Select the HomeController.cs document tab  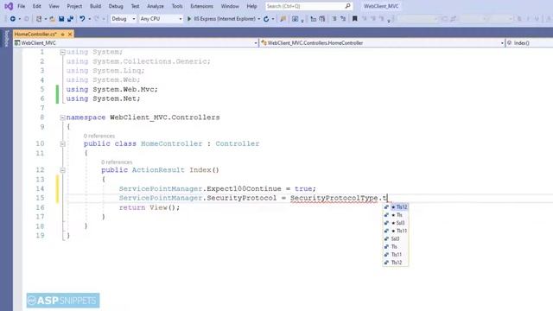(x=35, y=35)
